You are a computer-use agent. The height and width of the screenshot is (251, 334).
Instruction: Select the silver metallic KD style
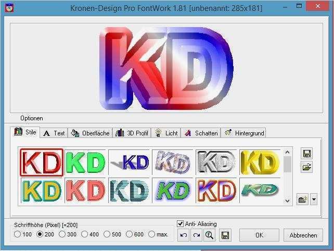(216, 162)
